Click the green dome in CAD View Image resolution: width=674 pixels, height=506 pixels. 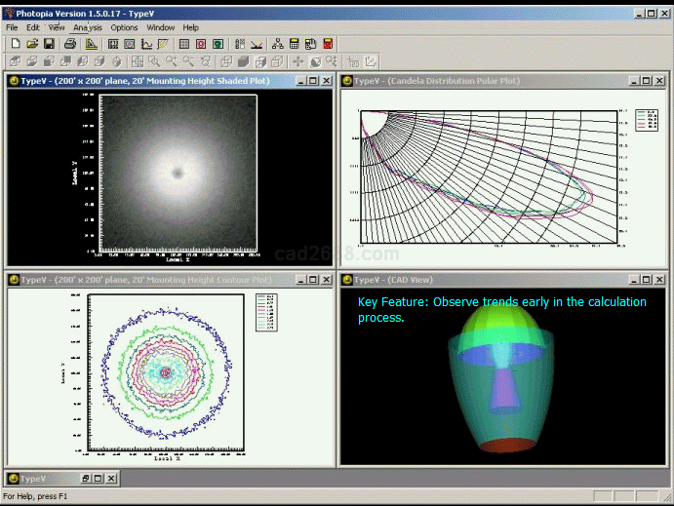coord(497,327)
